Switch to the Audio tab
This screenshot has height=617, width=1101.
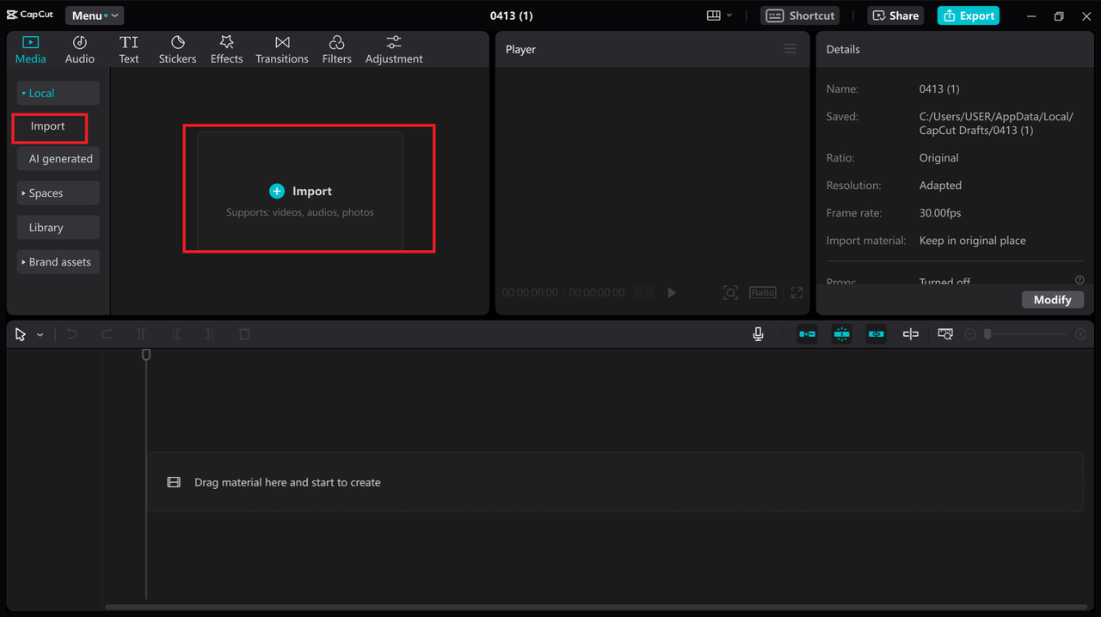[x=80, y=50]
